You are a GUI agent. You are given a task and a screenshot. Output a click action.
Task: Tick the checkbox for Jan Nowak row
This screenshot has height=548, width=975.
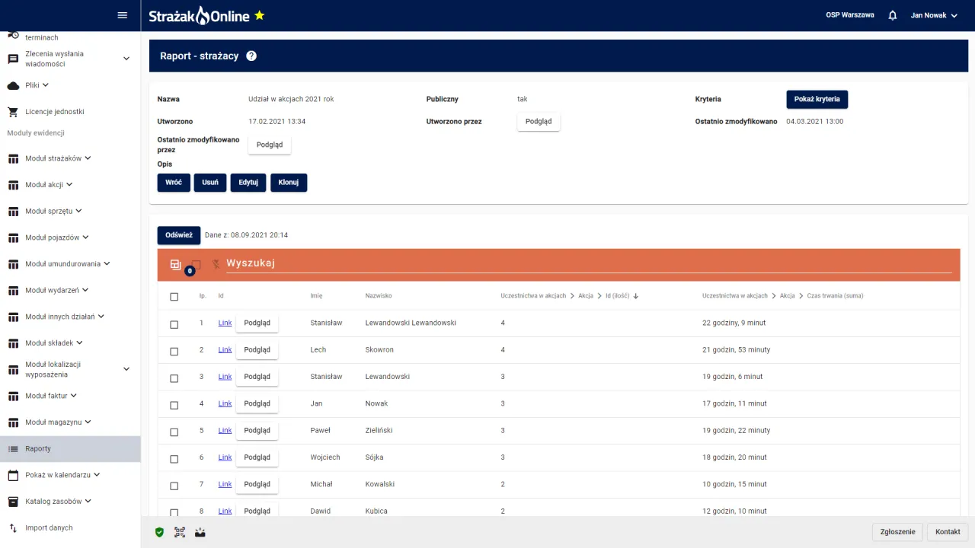pos(174,405)
